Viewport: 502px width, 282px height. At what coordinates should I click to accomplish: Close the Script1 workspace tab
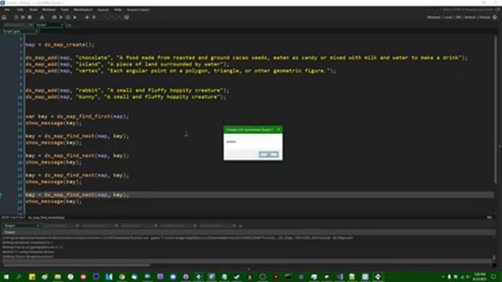pyautogui.click(x=62, y=25)
